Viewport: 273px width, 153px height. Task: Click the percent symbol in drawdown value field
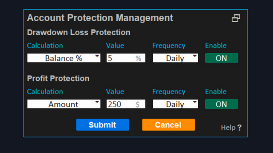(x=138, y=58)
